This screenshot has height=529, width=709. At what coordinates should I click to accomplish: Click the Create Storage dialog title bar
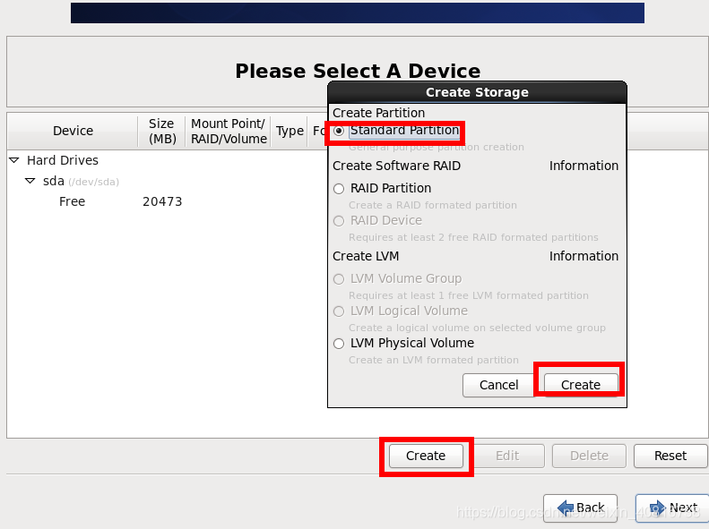pyautogui.click(x=477, y=92)
